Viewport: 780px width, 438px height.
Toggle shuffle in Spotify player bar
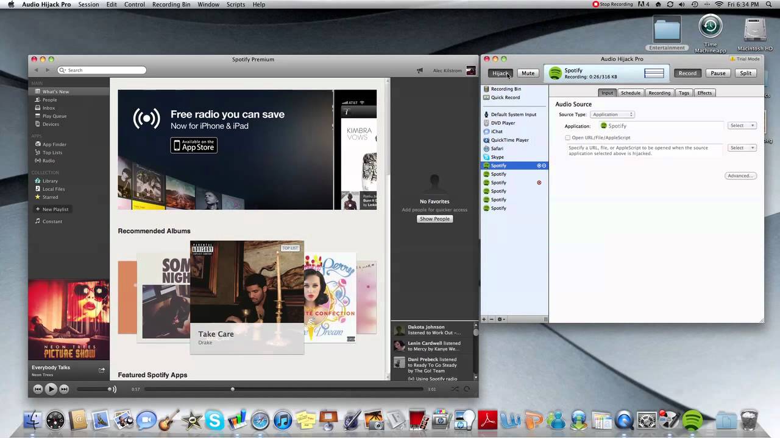click(455, 389)
